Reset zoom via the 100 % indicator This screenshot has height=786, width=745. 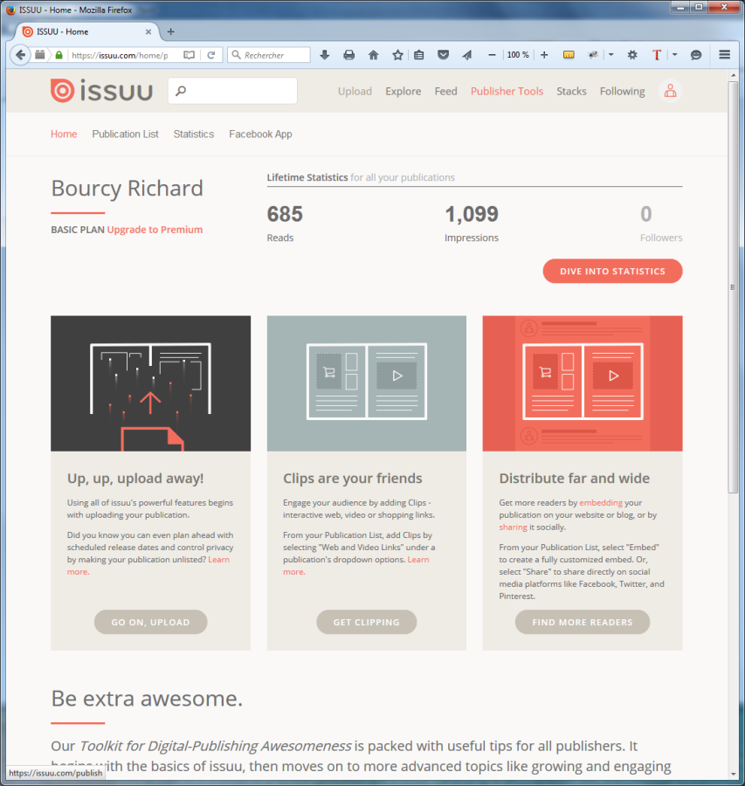point(518,55)
